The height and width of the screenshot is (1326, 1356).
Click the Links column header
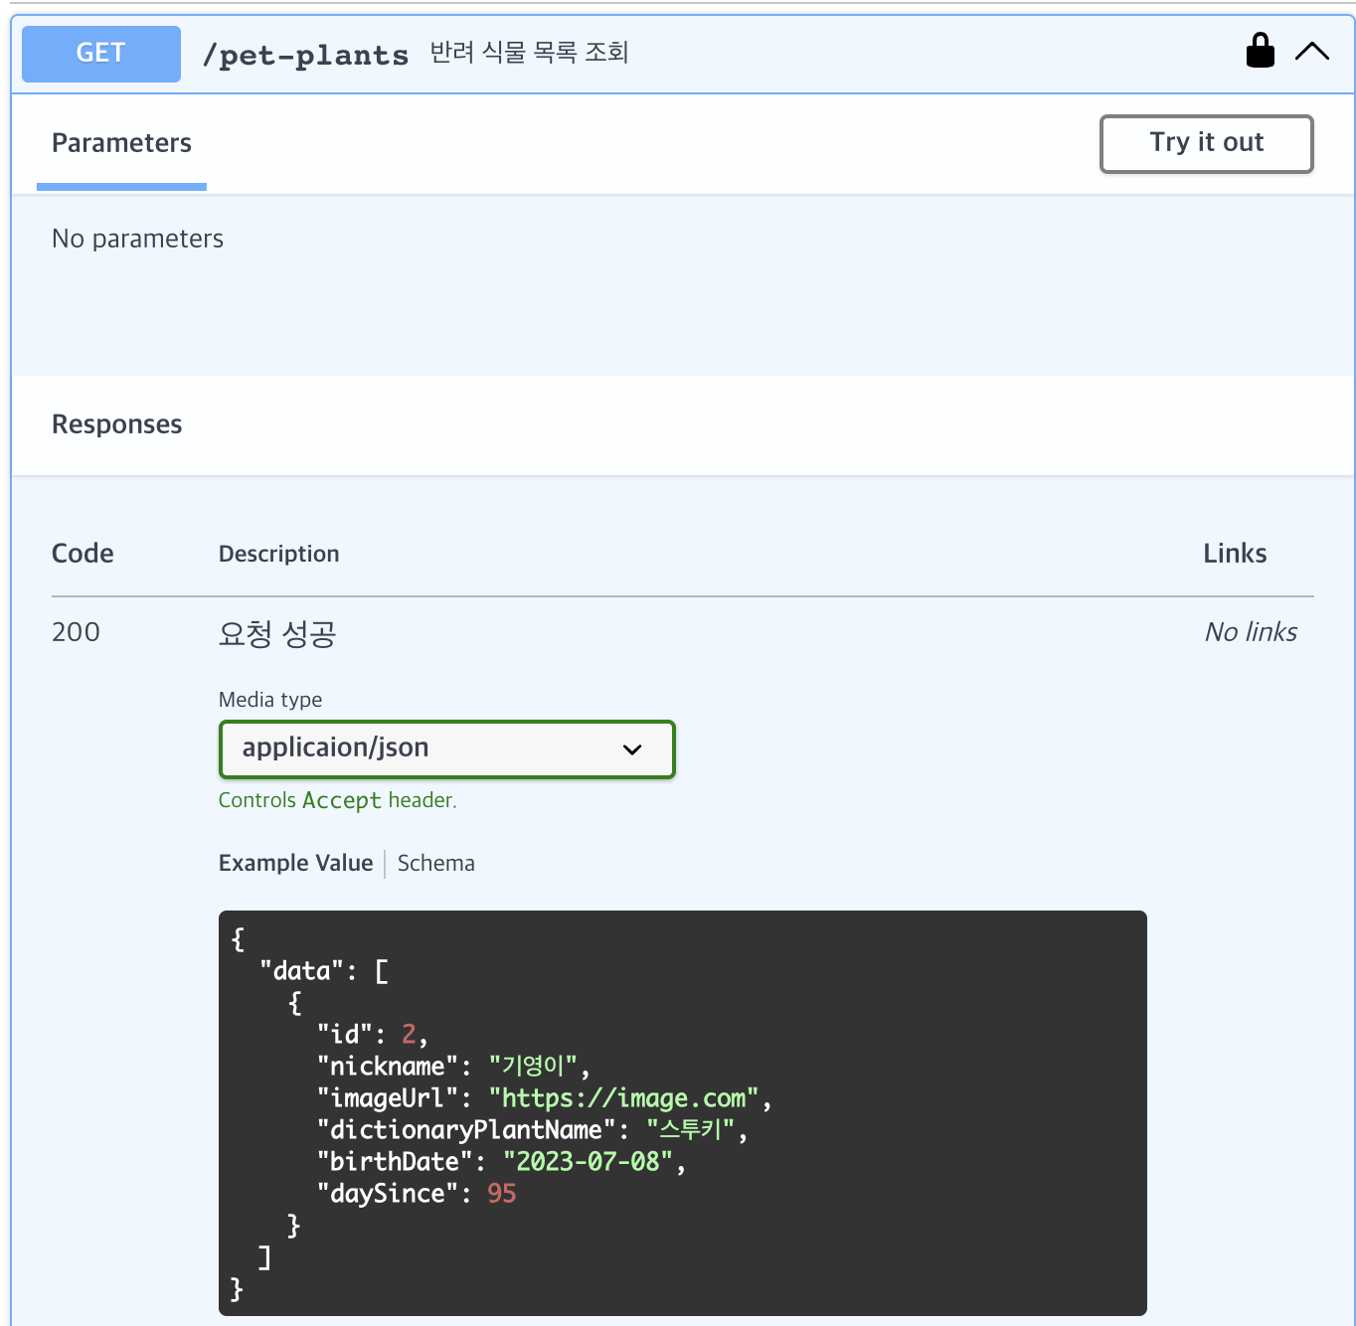coord(1234,554)
